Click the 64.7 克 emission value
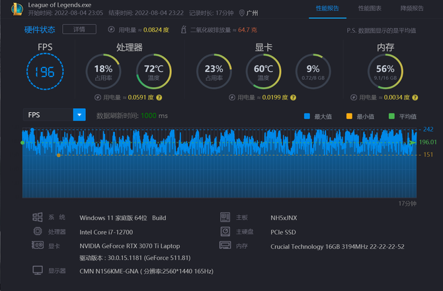443x291 pixels. tap(247, 30)
